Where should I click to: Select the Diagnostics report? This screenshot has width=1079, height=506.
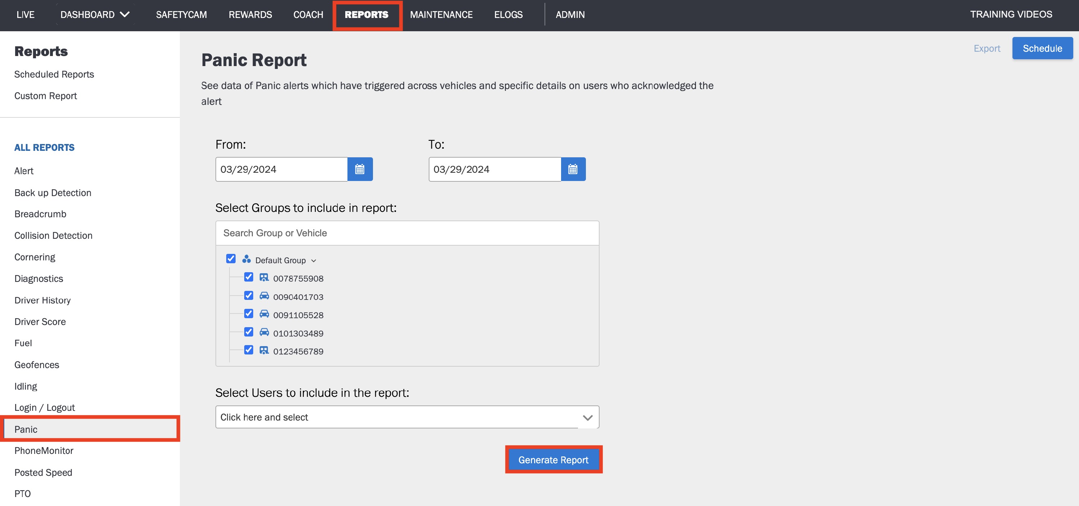point(38,279)
